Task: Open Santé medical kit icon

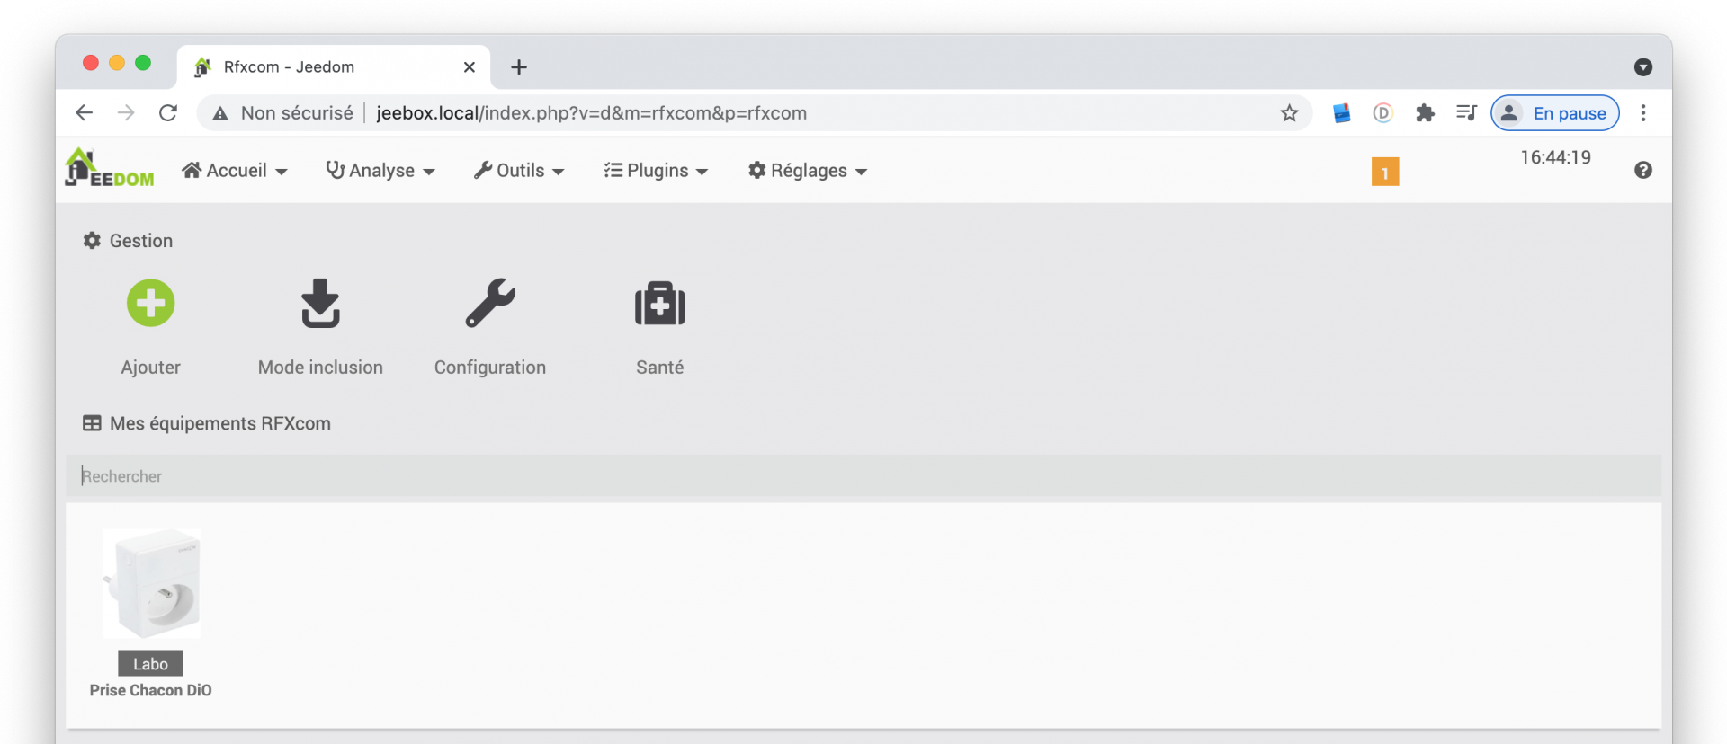Action: 659,304
